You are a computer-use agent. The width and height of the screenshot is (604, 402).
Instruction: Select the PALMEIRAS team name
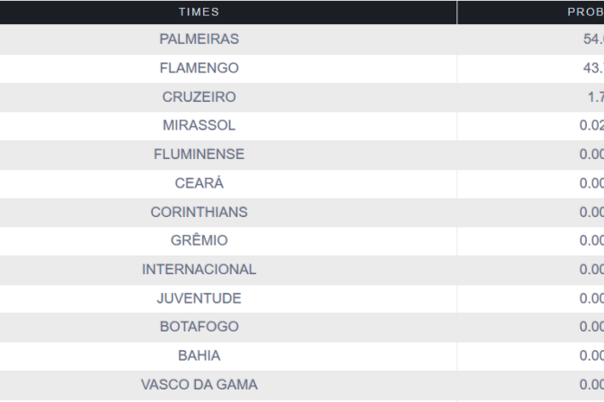(x=199, y=39)
